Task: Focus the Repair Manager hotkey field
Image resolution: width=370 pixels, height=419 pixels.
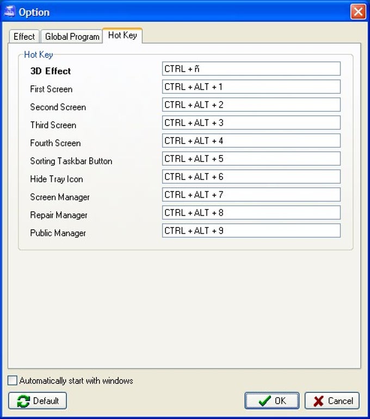Action: (251, 212)
